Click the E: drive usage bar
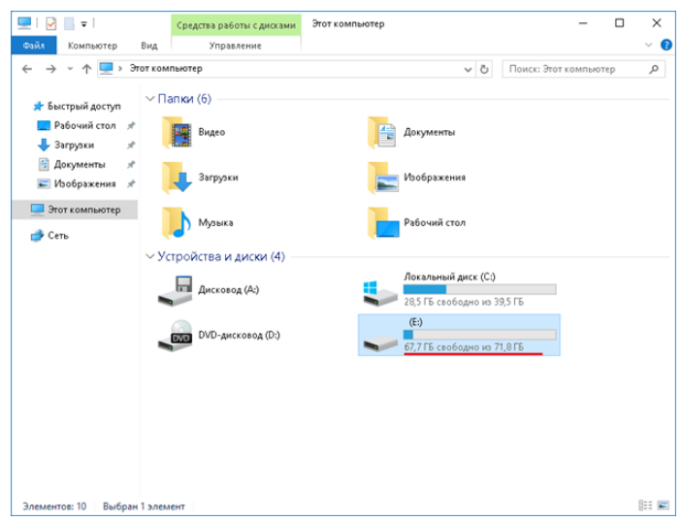This screenshot has height=522, width=682. point(479,335)
